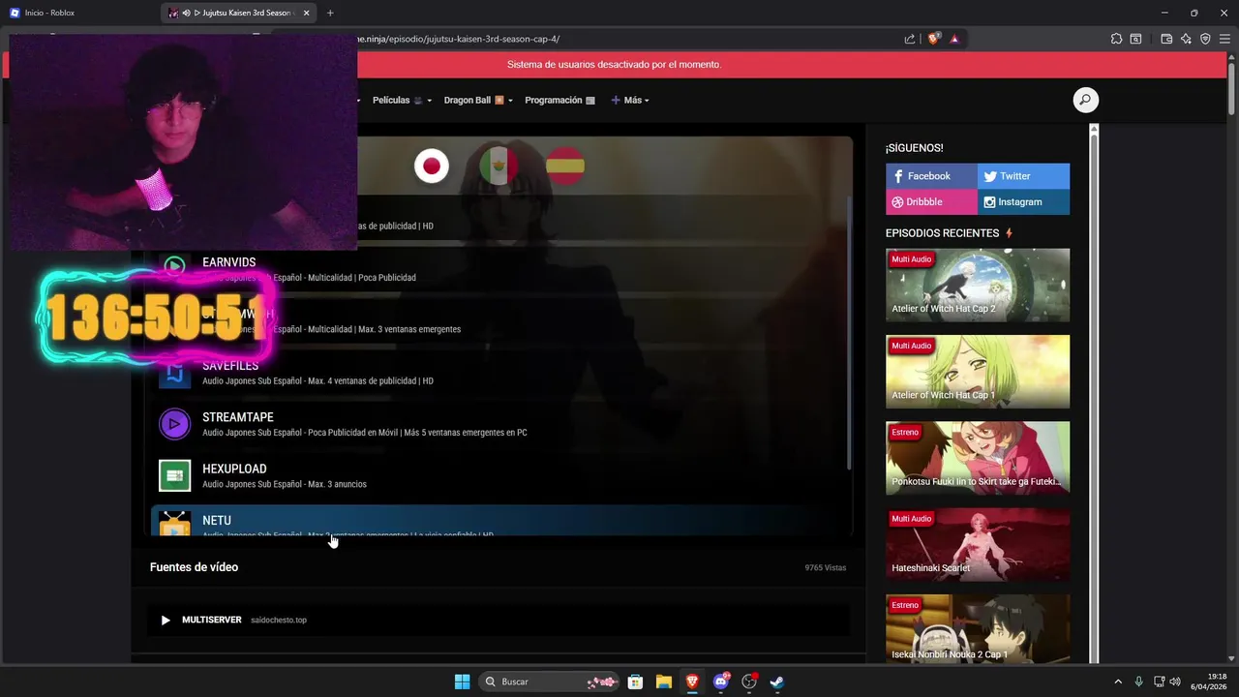Open Brave Wallet icon in toolbar

point(1166,39)
